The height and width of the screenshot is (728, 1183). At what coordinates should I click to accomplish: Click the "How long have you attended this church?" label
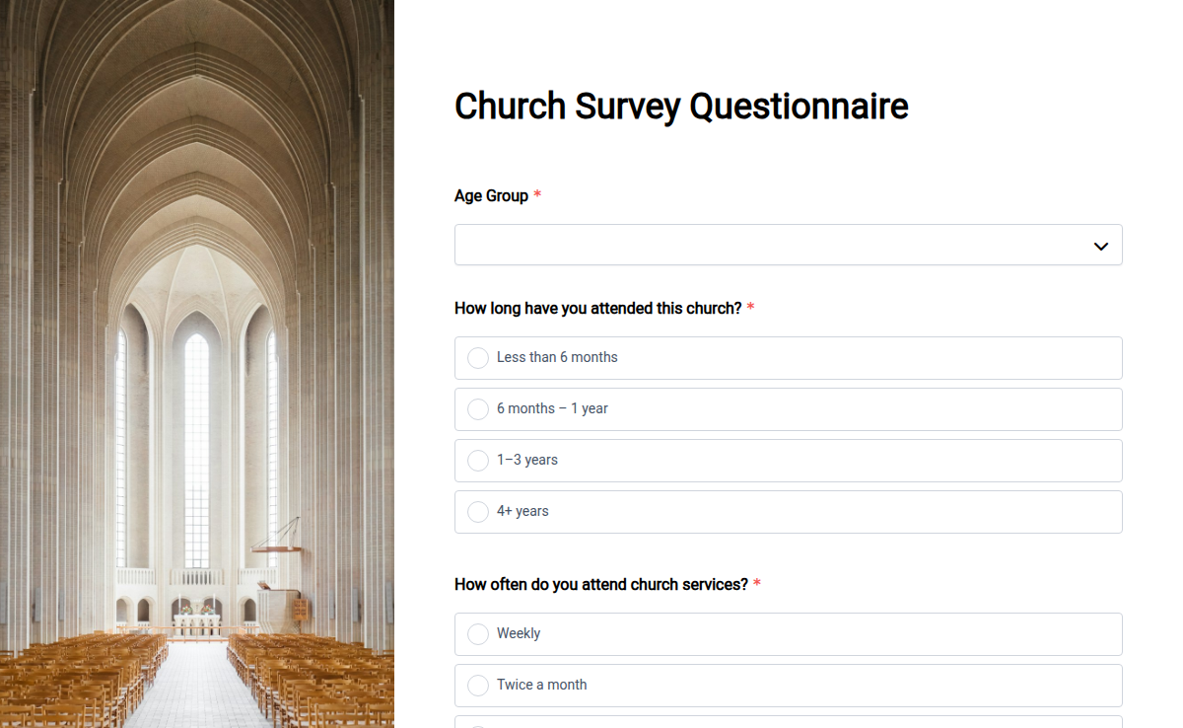[x=597, y=308]
